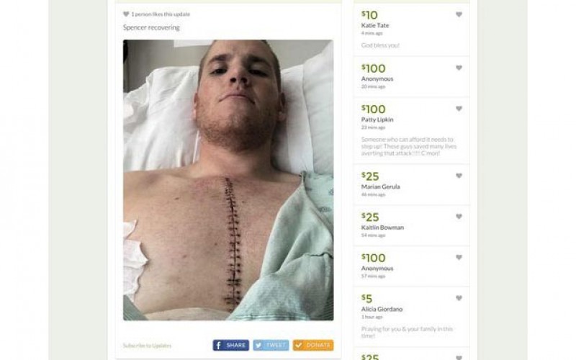Open Subscribe to Updates link

[147, 346]
